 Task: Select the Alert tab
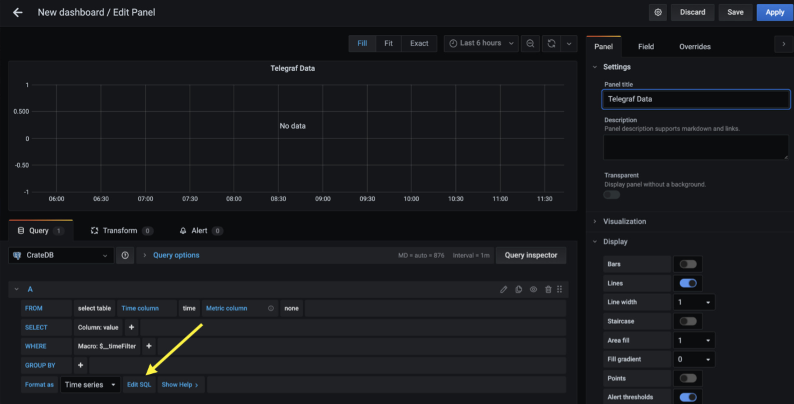(201, 231)
